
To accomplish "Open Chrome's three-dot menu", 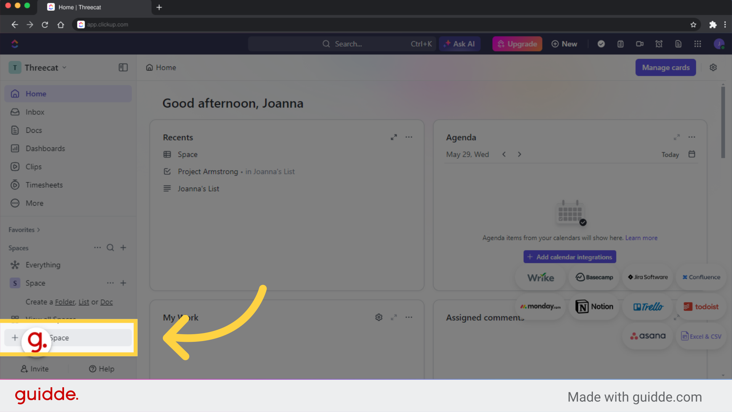I will pyautogui.click(x=726, y=24).
